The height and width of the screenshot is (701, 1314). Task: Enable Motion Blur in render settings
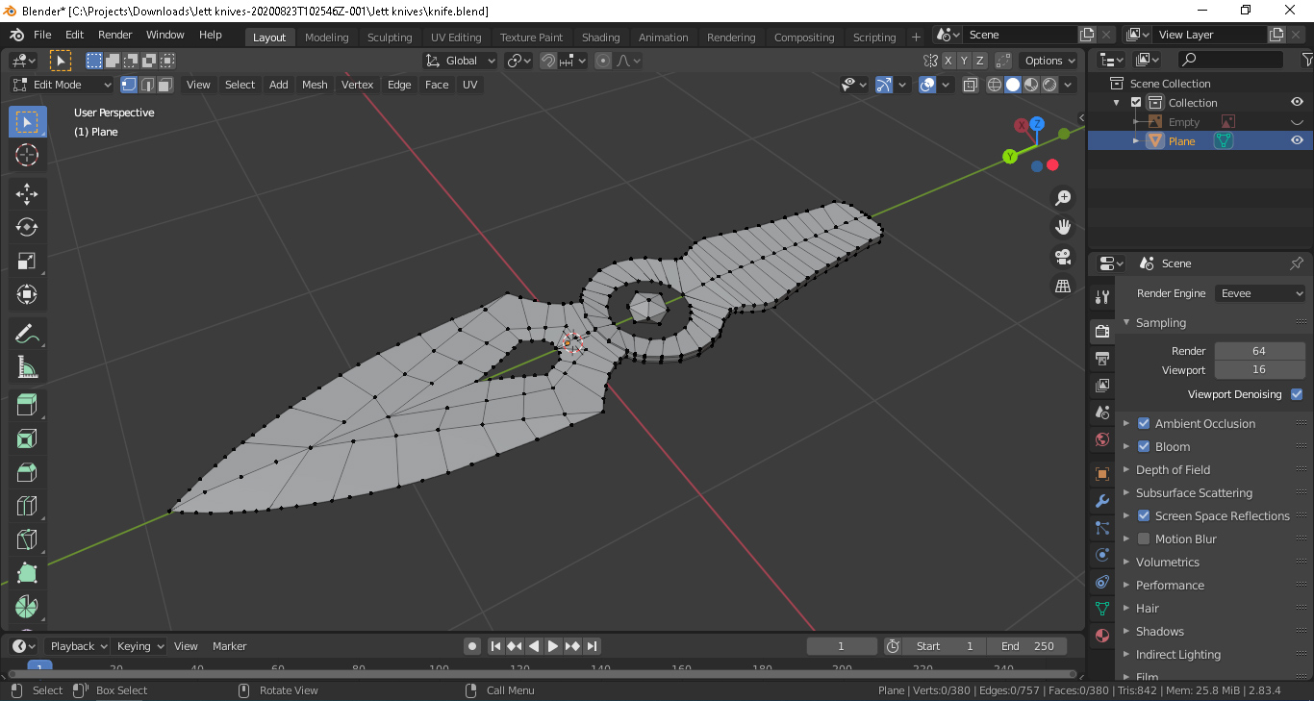[x=1143, y=538]
